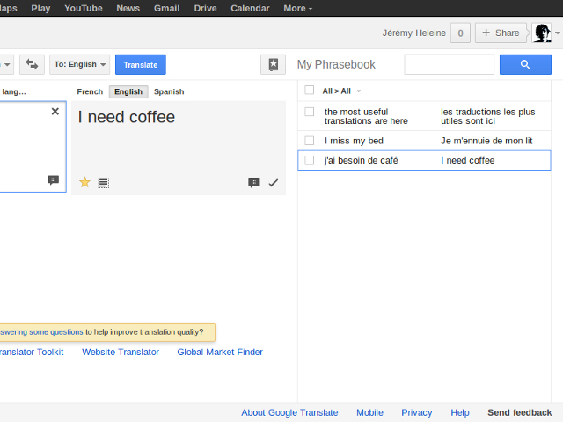Open notifications count box showing 0
The width and height of the screenshot is (563, 422).
point(460,33)
